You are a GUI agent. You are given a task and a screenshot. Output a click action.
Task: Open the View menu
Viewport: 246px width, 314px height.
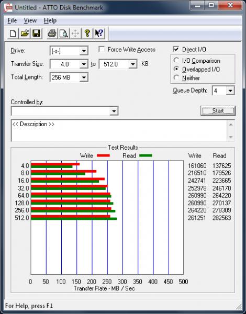click(x=30, y=20)
